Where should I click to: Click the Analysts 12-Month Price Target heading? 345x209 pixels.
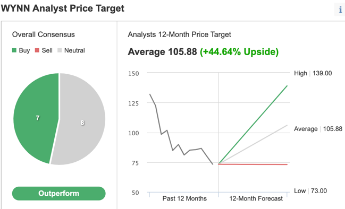179,34
